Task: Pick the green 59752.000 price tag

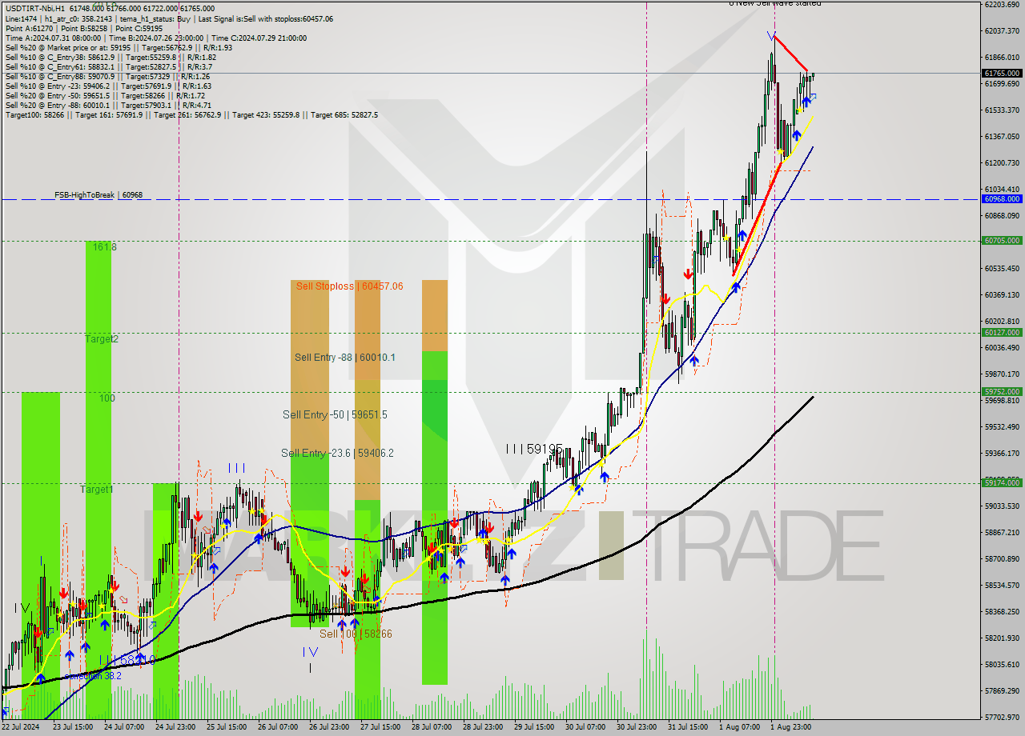Action: 1002,391
